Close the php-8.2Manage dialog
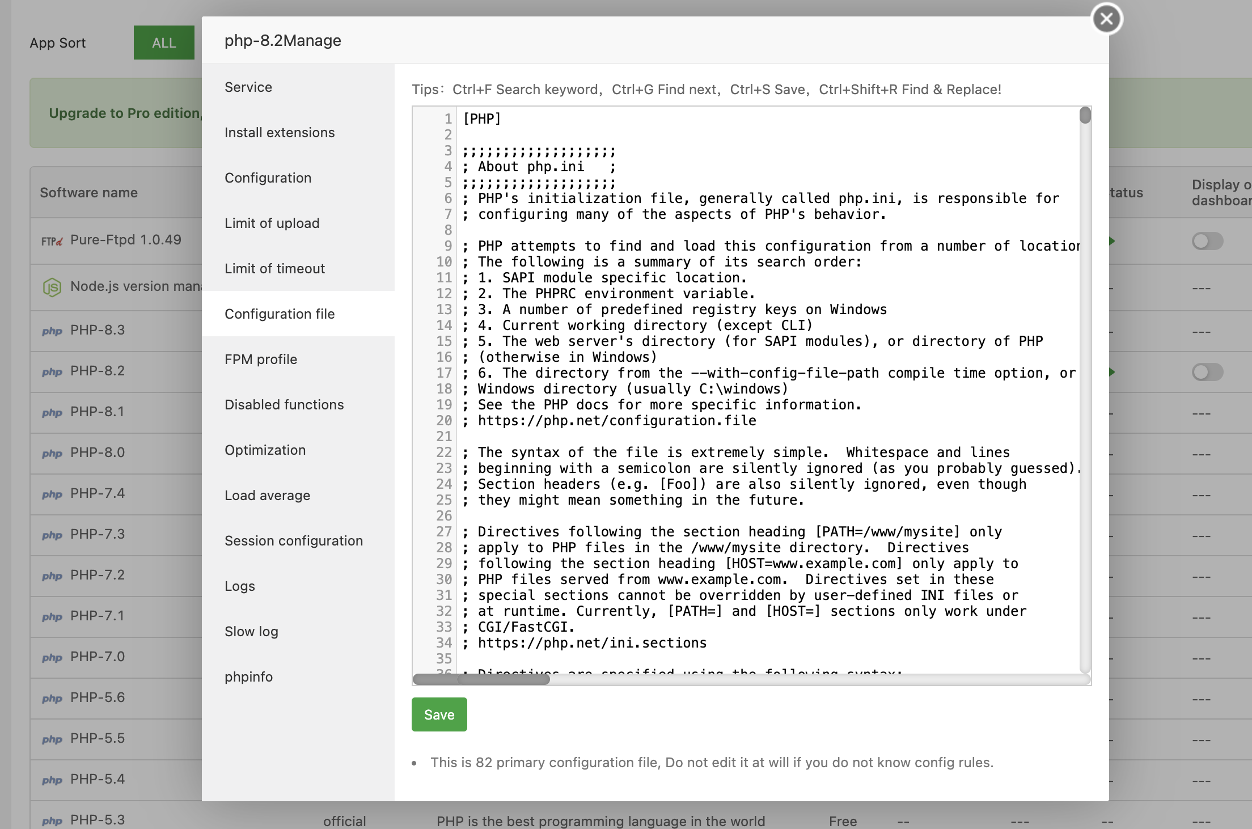 (1106, 19)
